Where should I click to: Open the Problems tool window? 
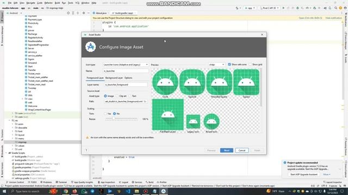46,182
